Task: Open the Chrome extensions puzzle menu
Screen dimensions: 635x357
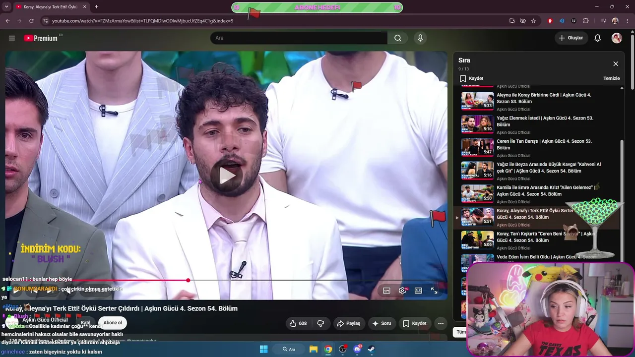Action: point(586,21)
